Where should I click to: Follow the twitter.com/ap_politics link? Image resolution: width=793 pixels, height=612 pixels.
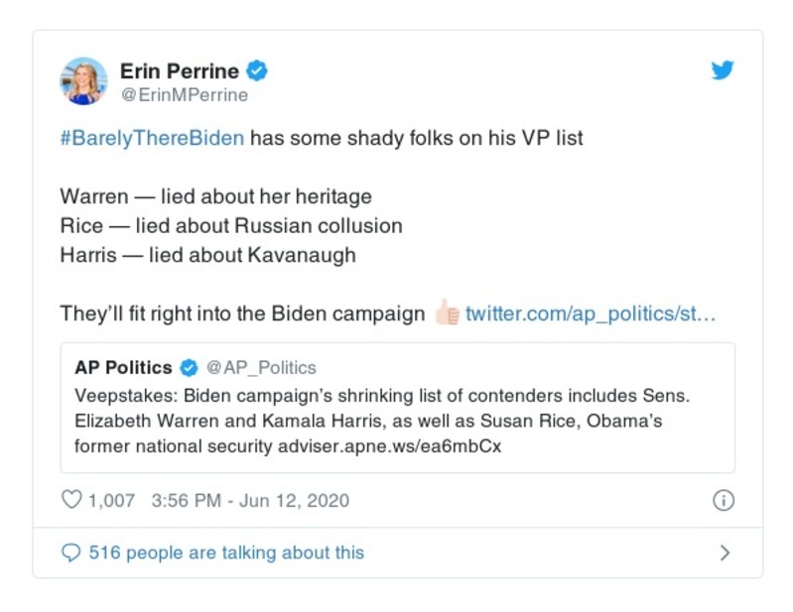[x=591, y=314]
